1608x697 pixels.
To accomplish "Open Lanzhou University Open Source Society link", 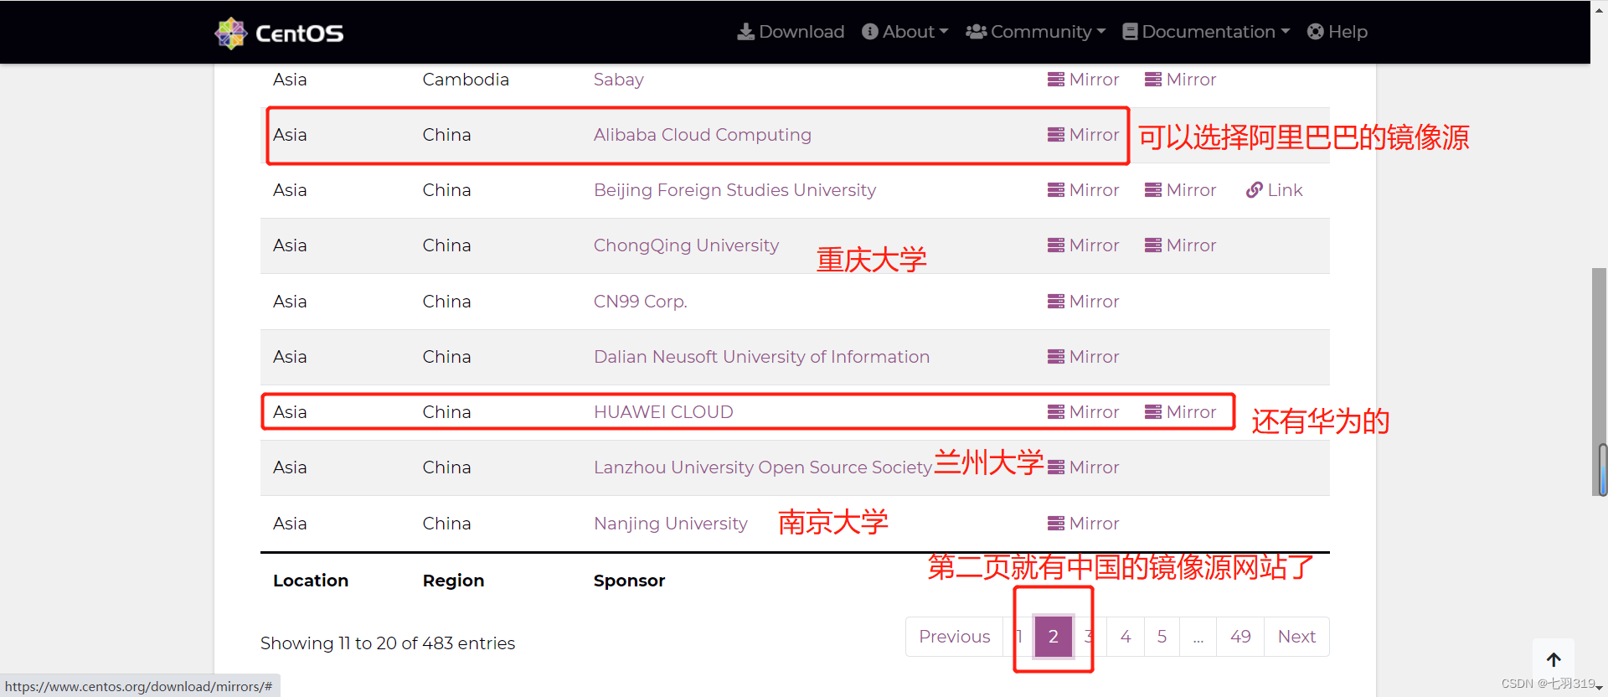I will click(763, 467).
